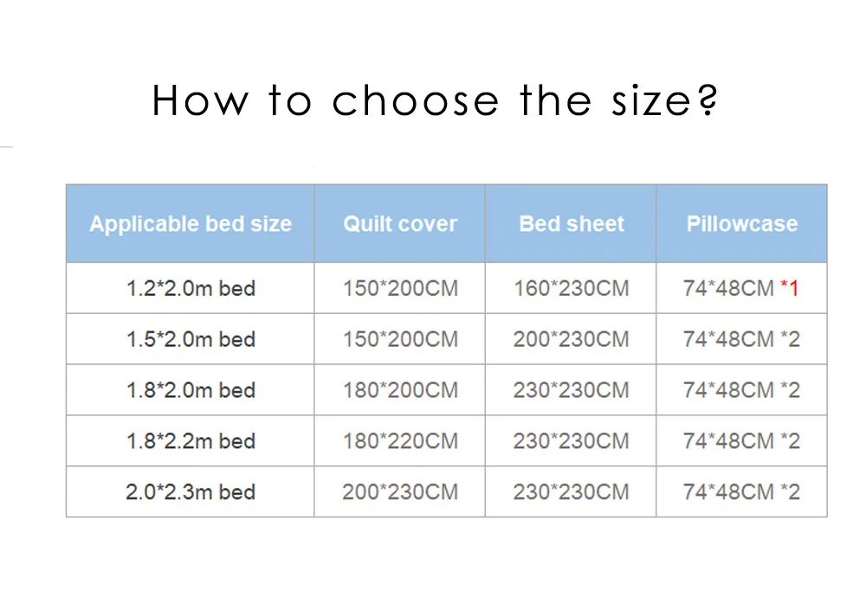Image resolution: width=866 pixels, height=616 pixels.
Task: Select the 'Applicable bed size' column header
Action: (x=191, y=223)
